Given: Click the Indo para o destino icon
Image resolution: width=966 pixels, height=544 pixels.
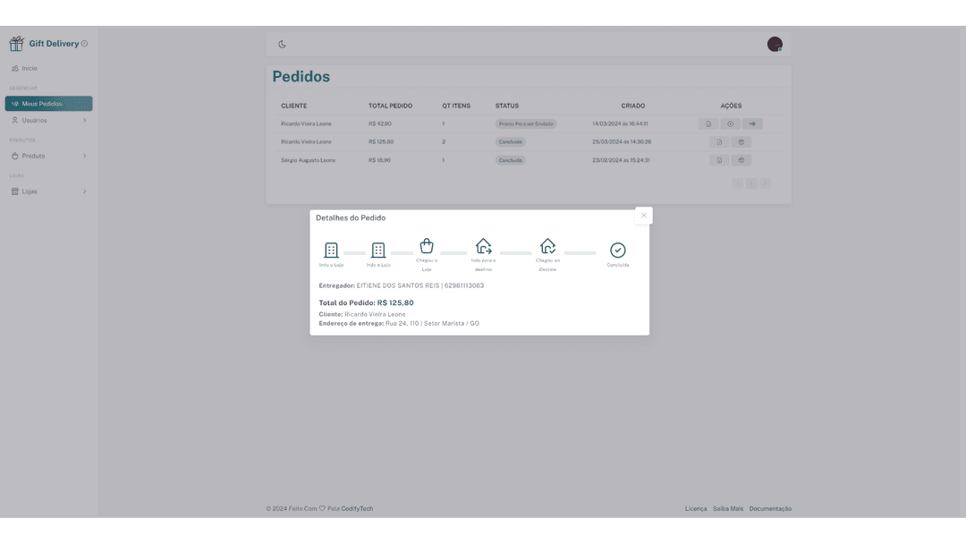Looking at the screenshot, I should [483, 246].
